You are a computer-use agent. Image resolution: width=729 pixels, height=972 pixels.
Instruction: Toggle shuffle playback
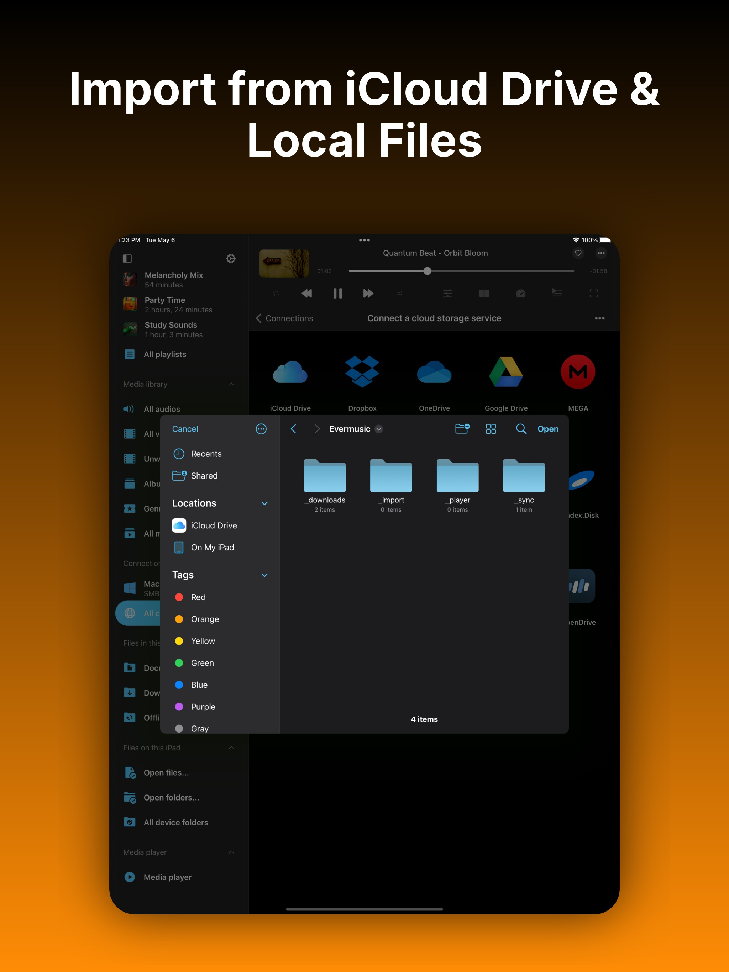coord(399,294)
